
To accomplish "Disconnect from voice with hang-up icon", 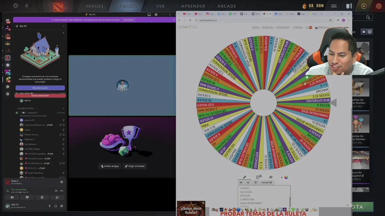I will pos(62,191).
